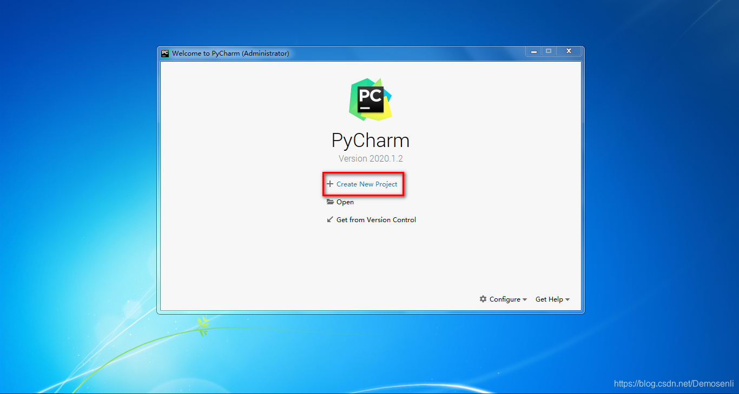Select Get from Version Control

376,220
